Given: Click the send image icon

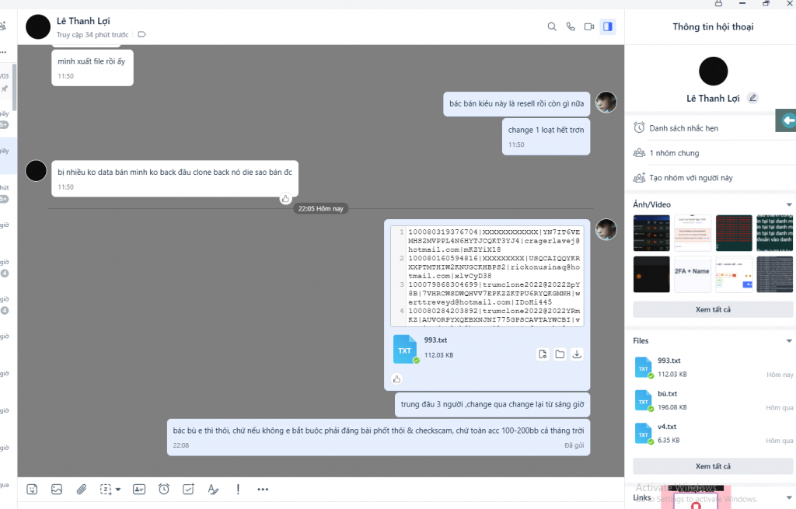Looking at the screenshot, I should coord(57,490).
